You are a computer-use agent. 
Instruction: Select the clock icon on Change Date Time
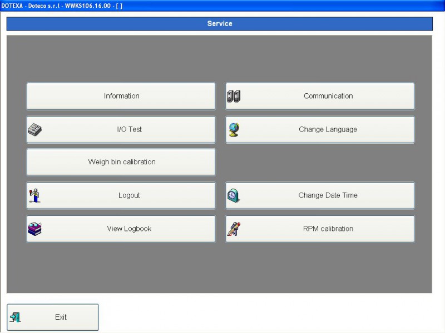(234, 195)
